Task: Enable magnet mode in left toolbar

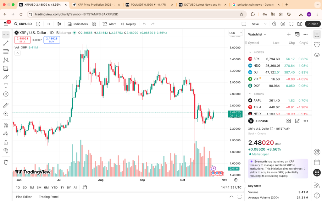Action: 5,126
